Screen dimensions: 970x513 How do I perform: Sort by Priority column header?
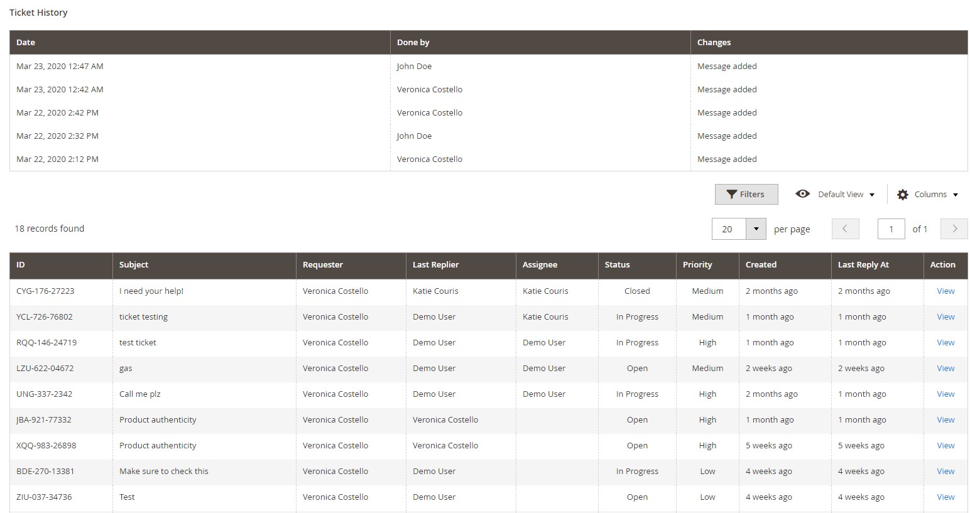(x=707, y=265)
